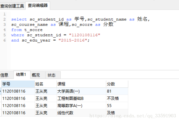Click line number 1 in the gutter

[x=4, y=14]
